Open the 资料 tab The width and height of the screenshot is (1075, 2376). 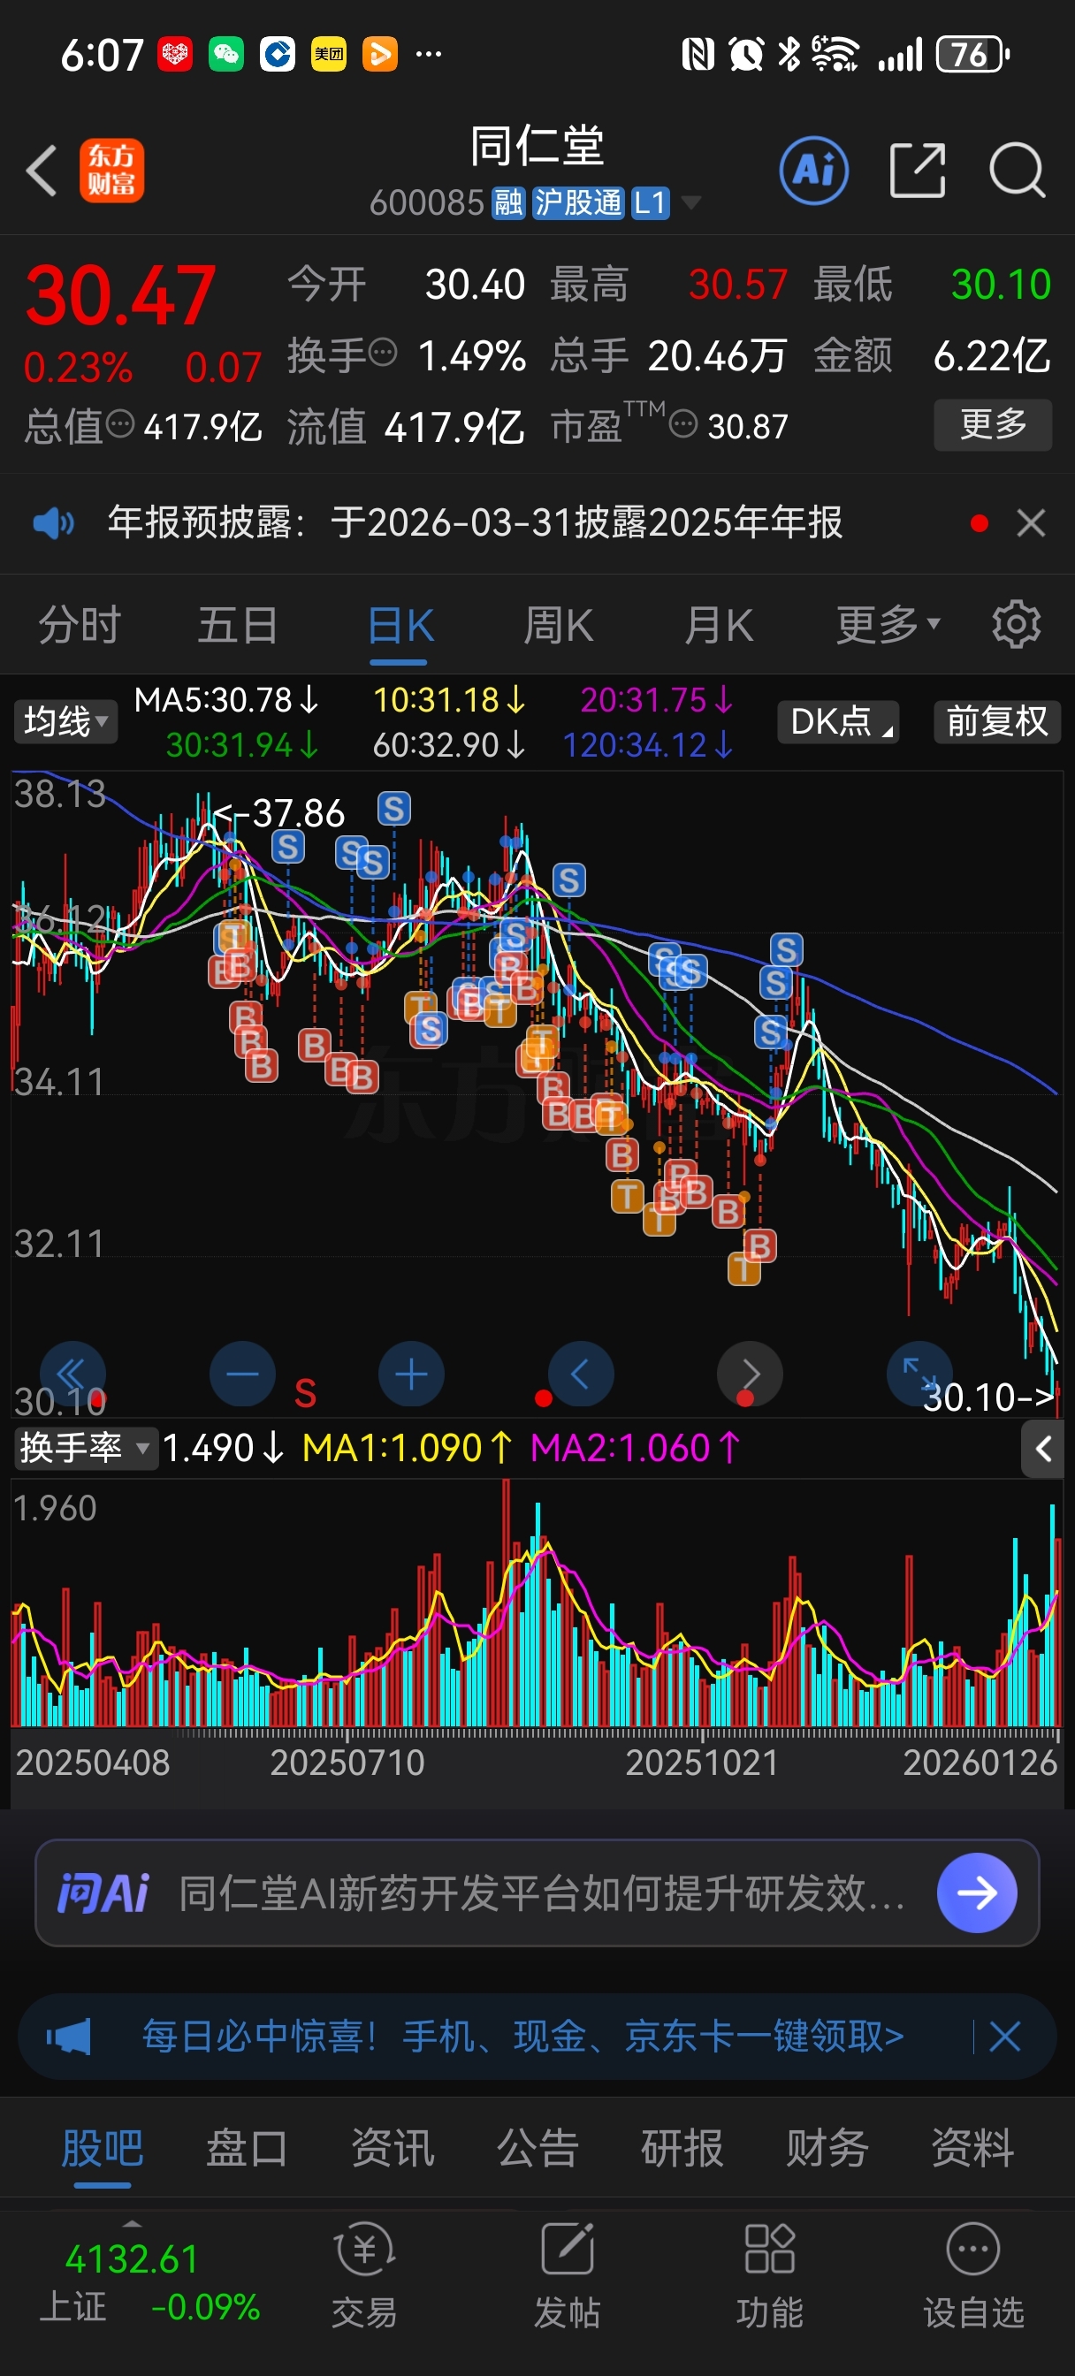pos(972,2147)
